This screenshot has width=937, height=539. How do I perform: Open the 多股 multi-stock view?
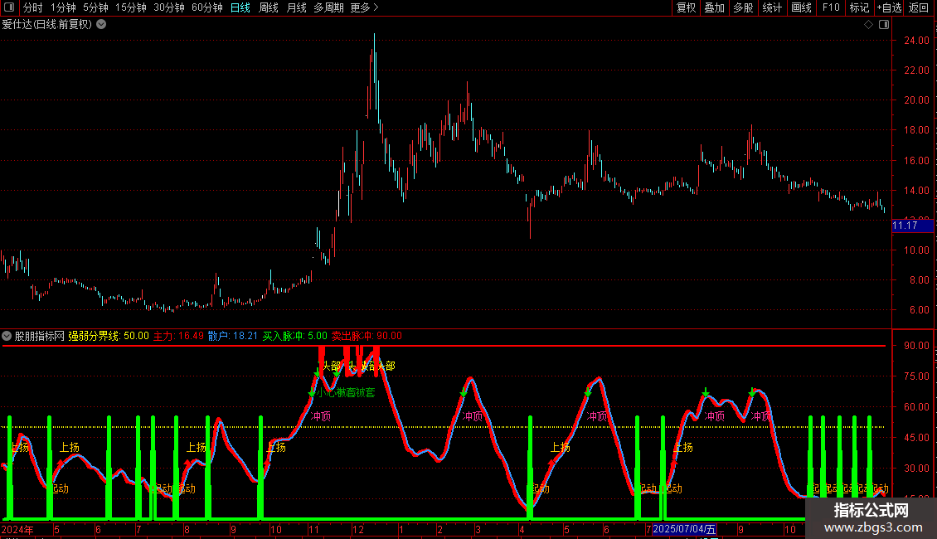pos(743,7)
